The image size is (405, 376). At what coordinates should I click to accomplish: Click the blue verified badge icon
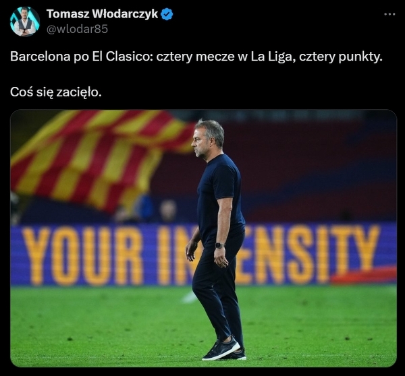click(167, 14)
